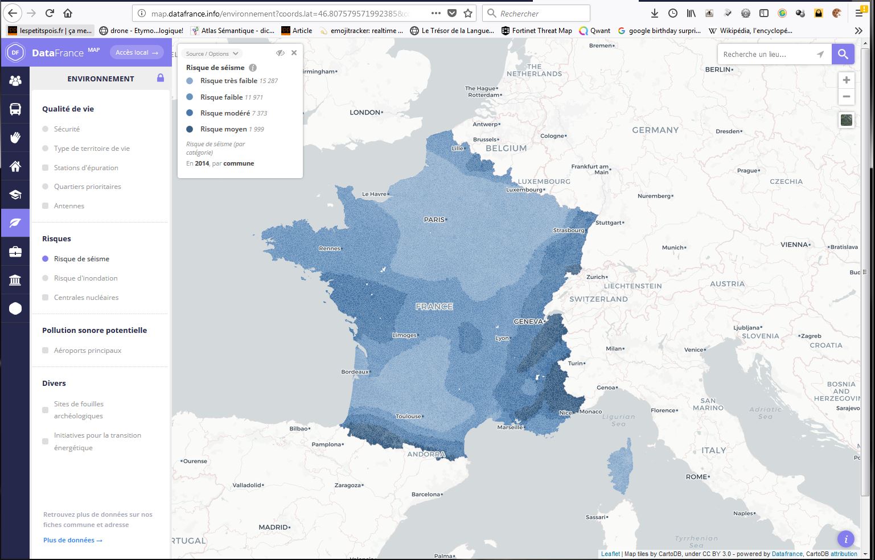Enable the Centrales nucléaires checkbox
This screenshot has width=875, height=560.
point(46,298)
